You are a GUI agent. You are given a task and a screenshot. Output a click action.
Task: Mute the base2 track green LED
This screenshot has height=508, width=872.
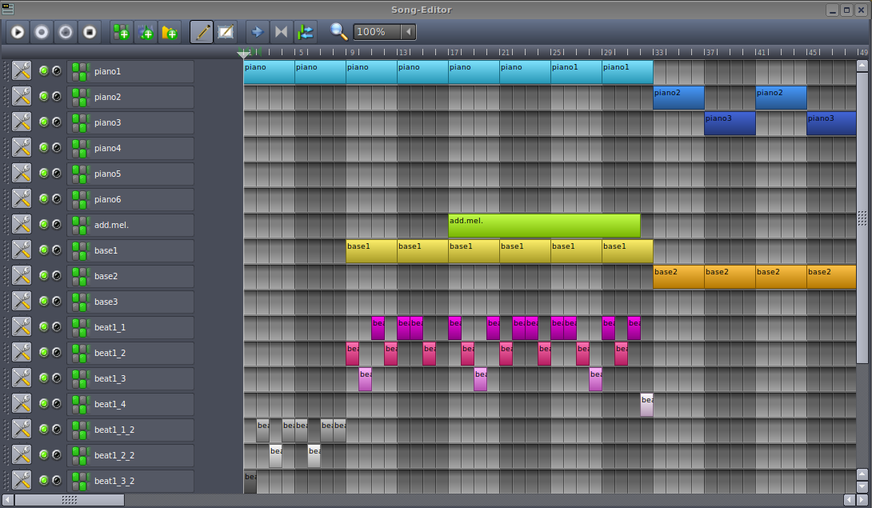(44, 275)
